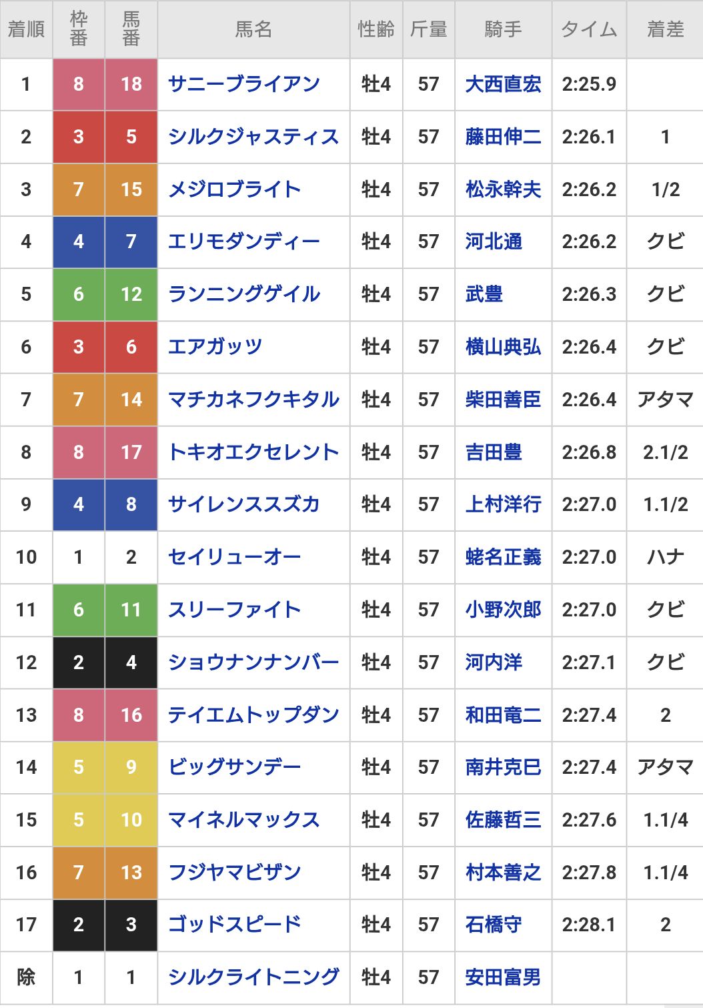Open horse シルクライトニング
Viewport: 703px width, 1008px height.
pos(253,977)
